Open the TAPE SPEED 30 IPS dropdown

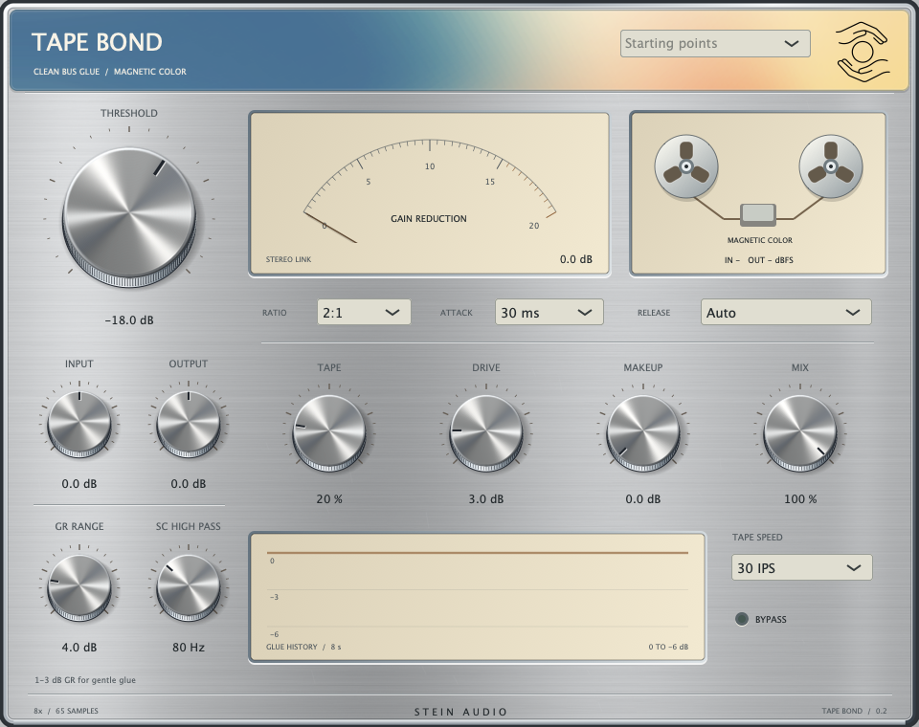click(x=802, y=567)
